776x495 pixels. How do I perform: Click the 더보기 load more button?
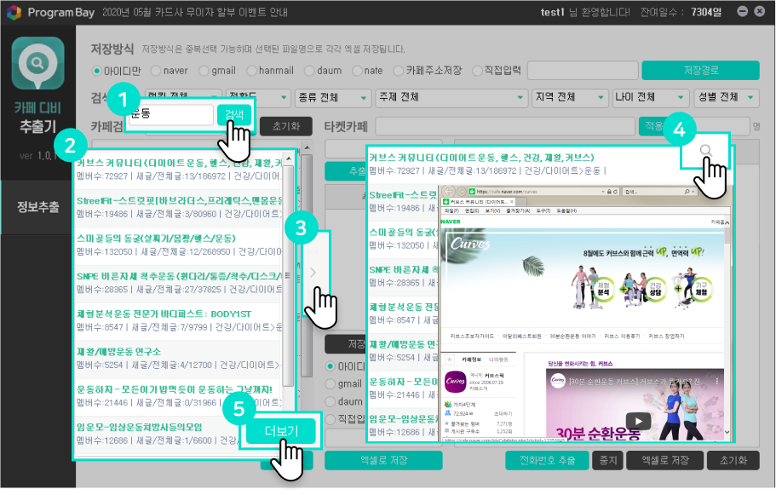281,431
